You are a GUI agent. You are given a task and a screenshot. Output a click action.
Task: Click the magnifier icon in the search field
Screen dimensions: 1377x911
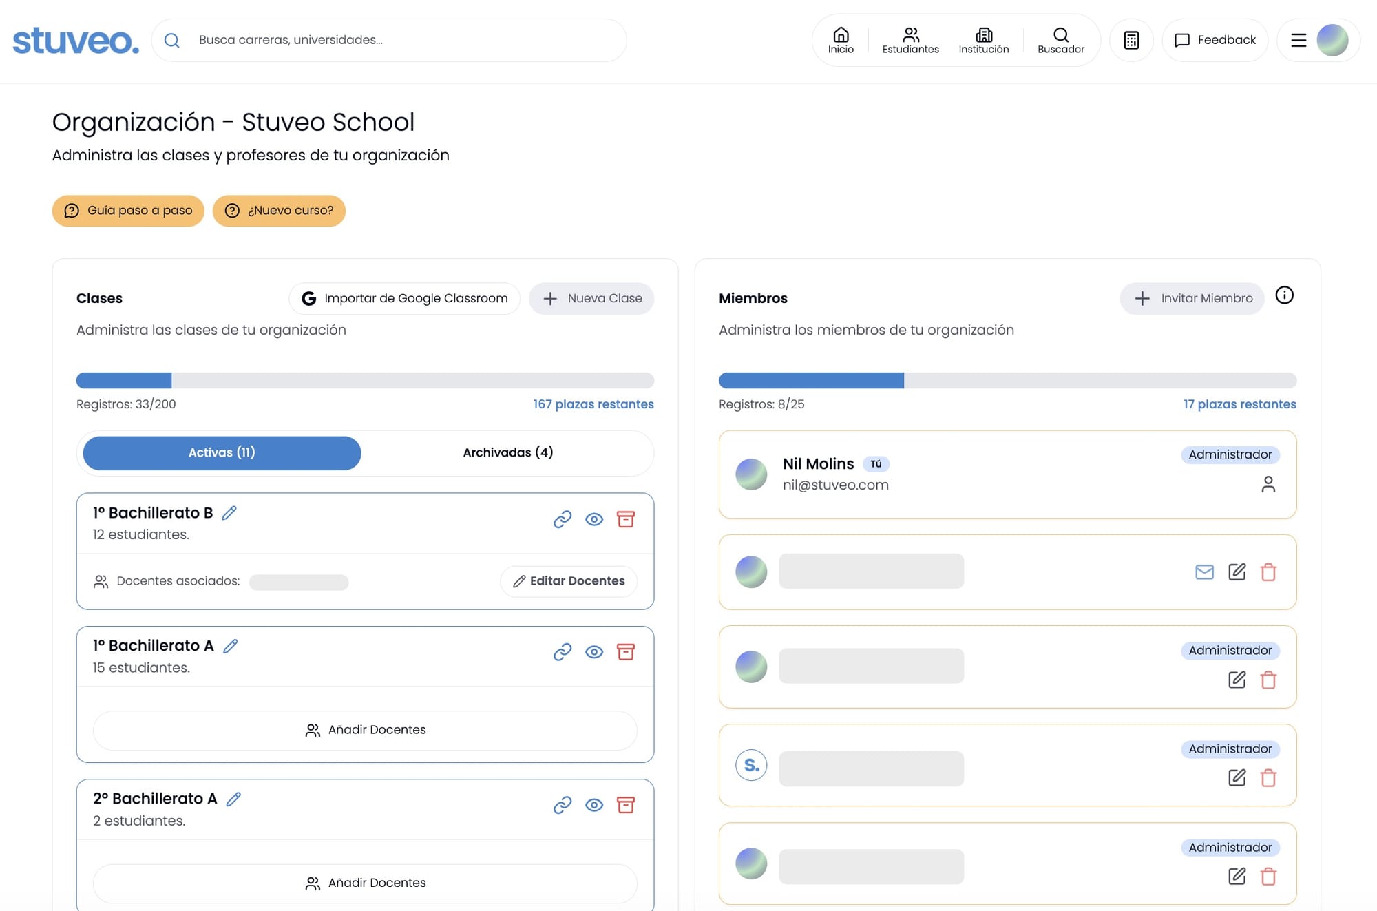[172, 41]
